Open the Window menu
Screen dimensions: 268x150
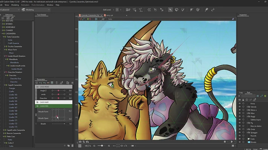[x=50, y=5]
